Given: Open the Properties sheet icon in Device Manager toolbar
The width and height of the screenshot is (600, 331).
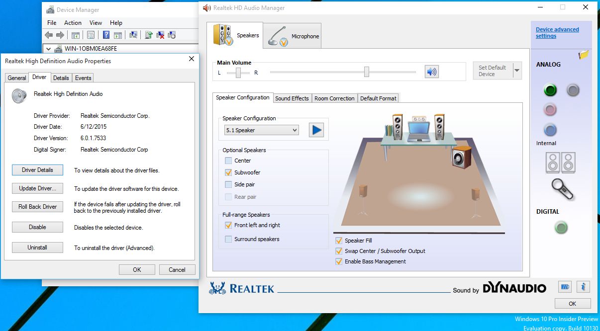Looking at the screenshot, I should click(x=91, y=35).
